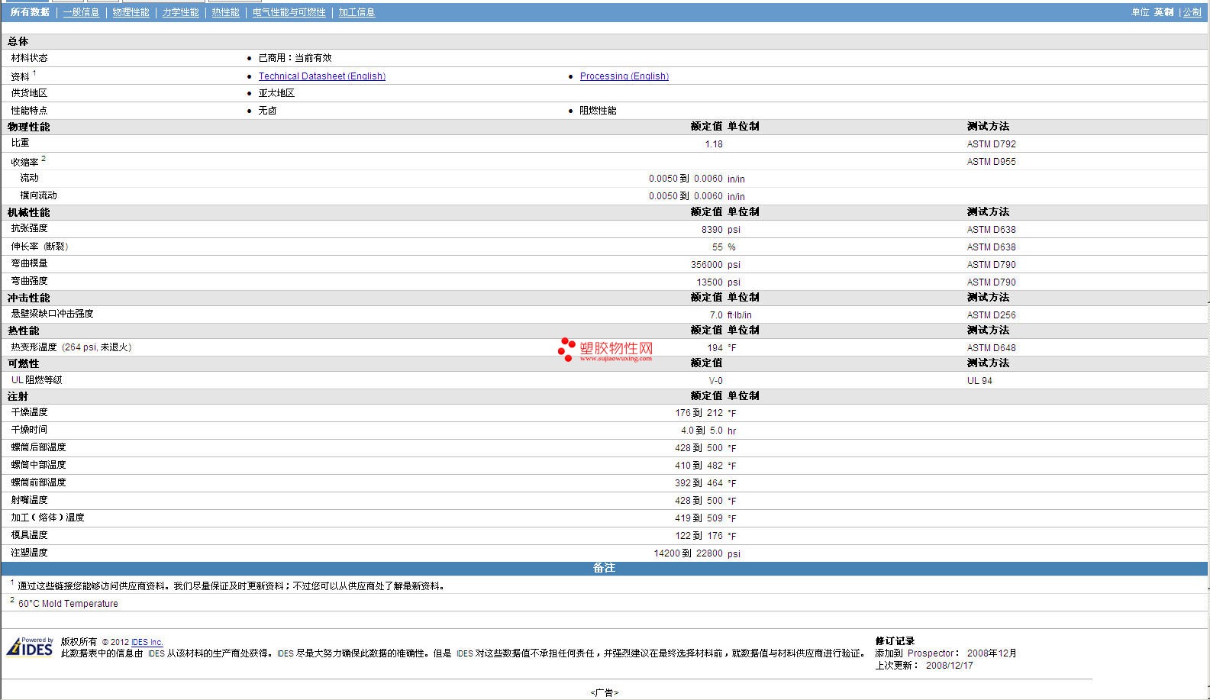Jump to 力学性能 section tab
Viewport: 1210px width, 700px height.
180,12
